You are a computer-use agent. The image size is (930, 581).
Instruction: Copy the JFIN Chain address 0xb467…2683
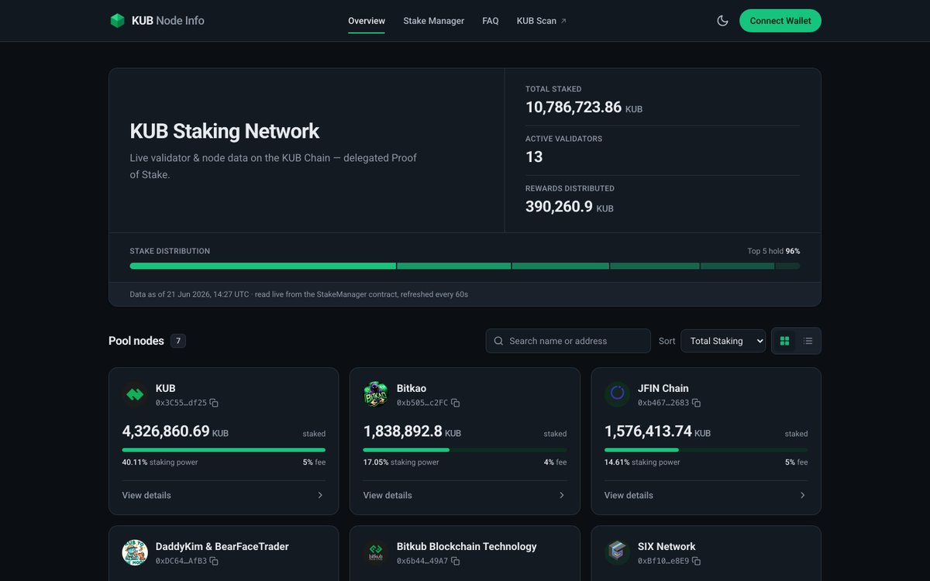point(696,403)
